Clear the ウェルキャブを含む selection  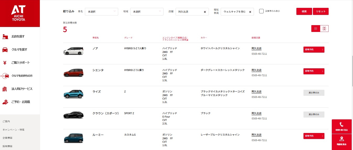pyautogui.click(x=250, y=12)
